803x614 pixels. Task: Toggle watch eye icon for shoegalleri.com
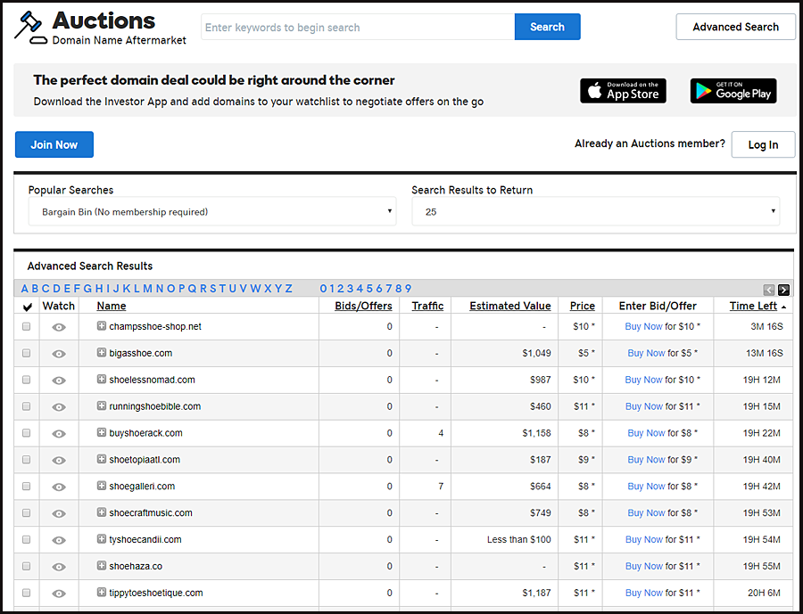[x=59, y=487]
